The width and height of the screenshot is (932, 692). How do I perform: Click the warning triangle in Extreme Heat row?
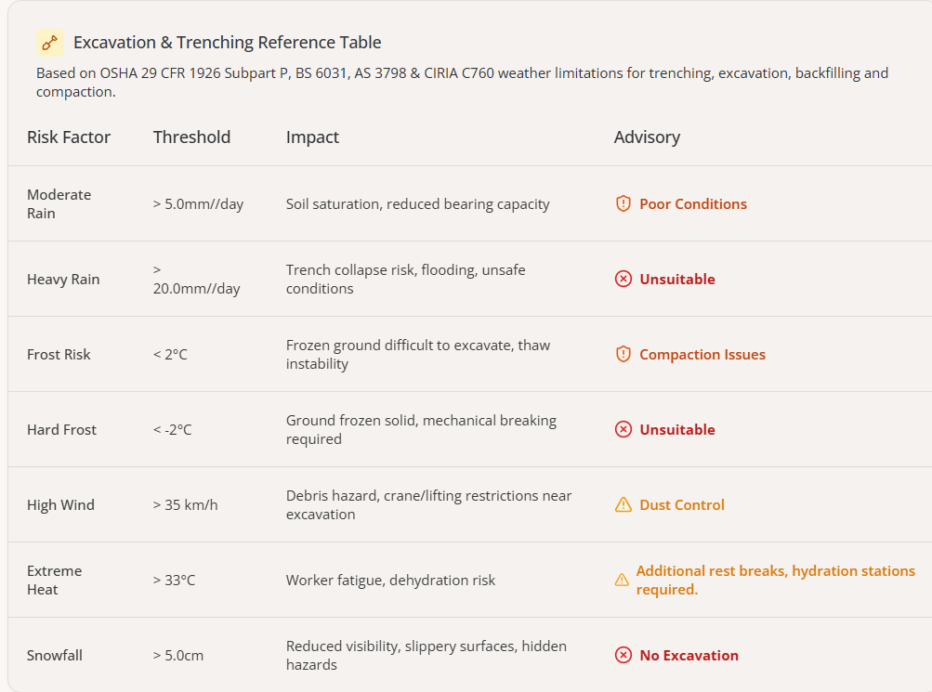click(x=622, y=580)
